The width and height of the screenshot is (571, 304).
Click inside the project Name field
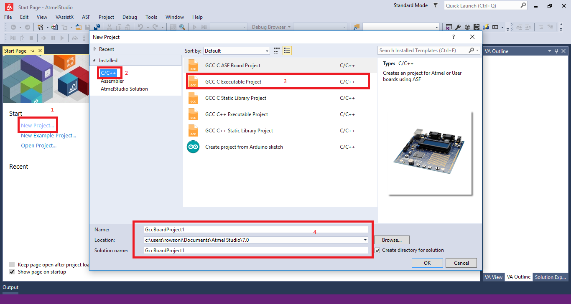point(251,229)
